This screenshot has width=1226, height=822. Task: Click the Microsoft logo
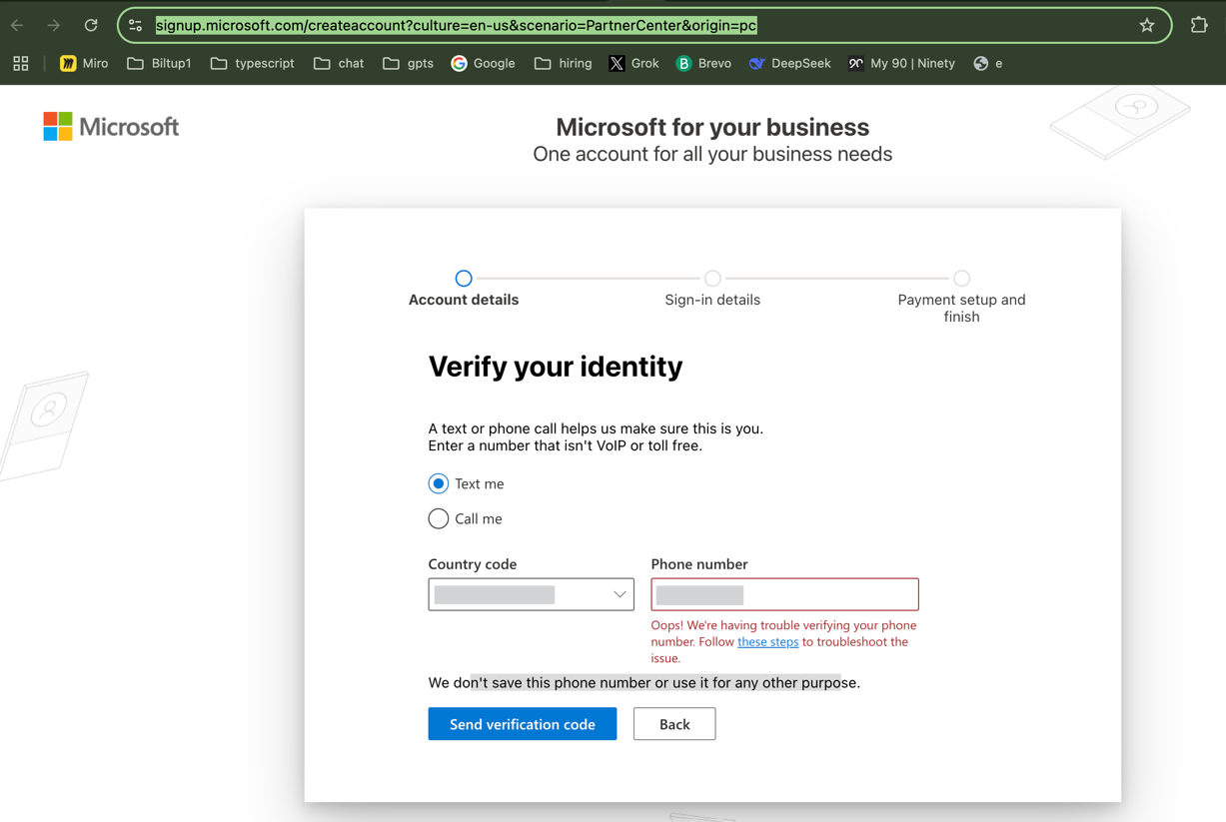[111, 126]
